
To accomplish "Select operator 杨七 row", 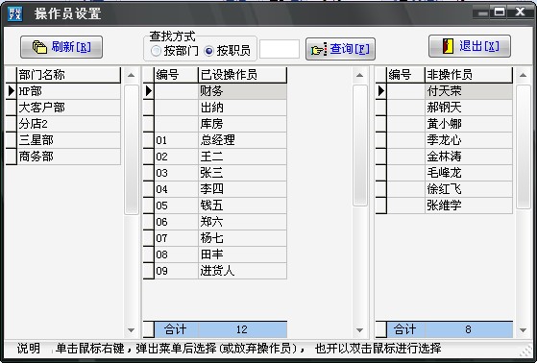I will [221, 238].
